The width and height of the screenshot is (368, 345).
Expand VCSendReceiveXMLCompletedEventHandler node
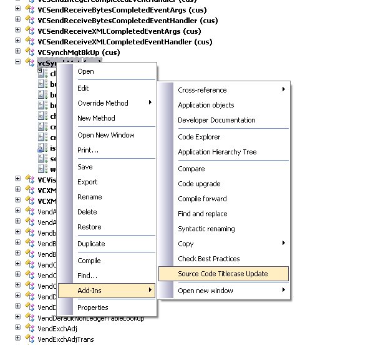[x=17, y=40]
